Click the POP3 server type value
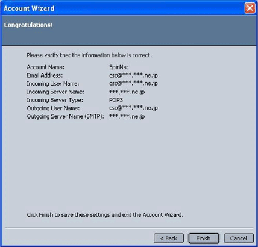This screenshot has width=258, height=247. (x=116, y=100)
